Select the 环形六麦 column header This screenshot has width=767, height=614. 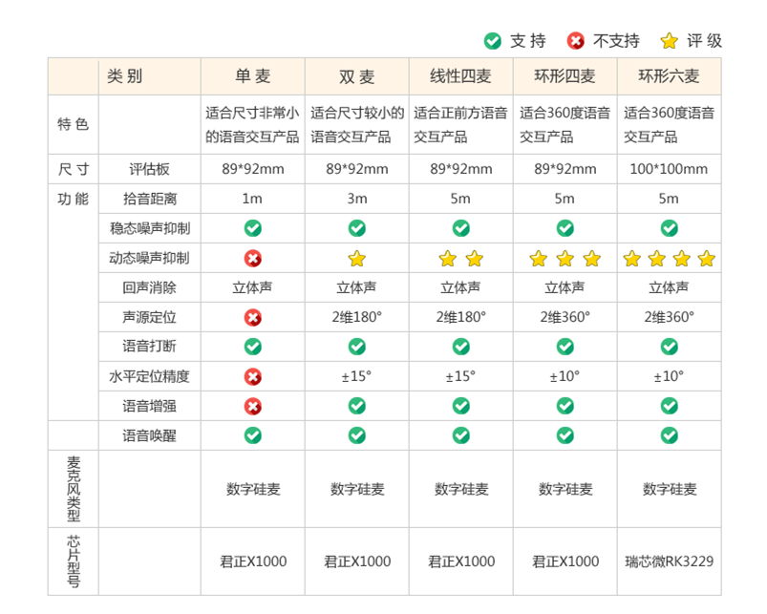(669, 76)
